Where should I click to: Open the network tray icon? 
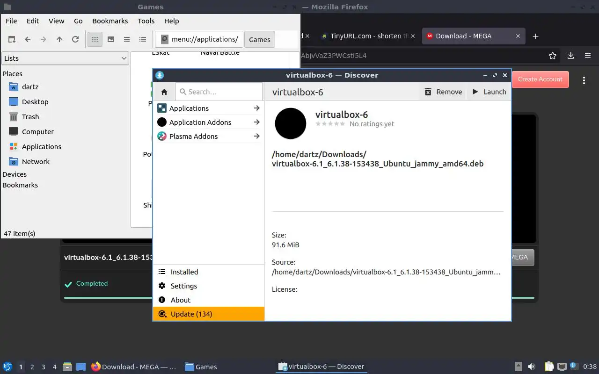(x=562, y=367)
